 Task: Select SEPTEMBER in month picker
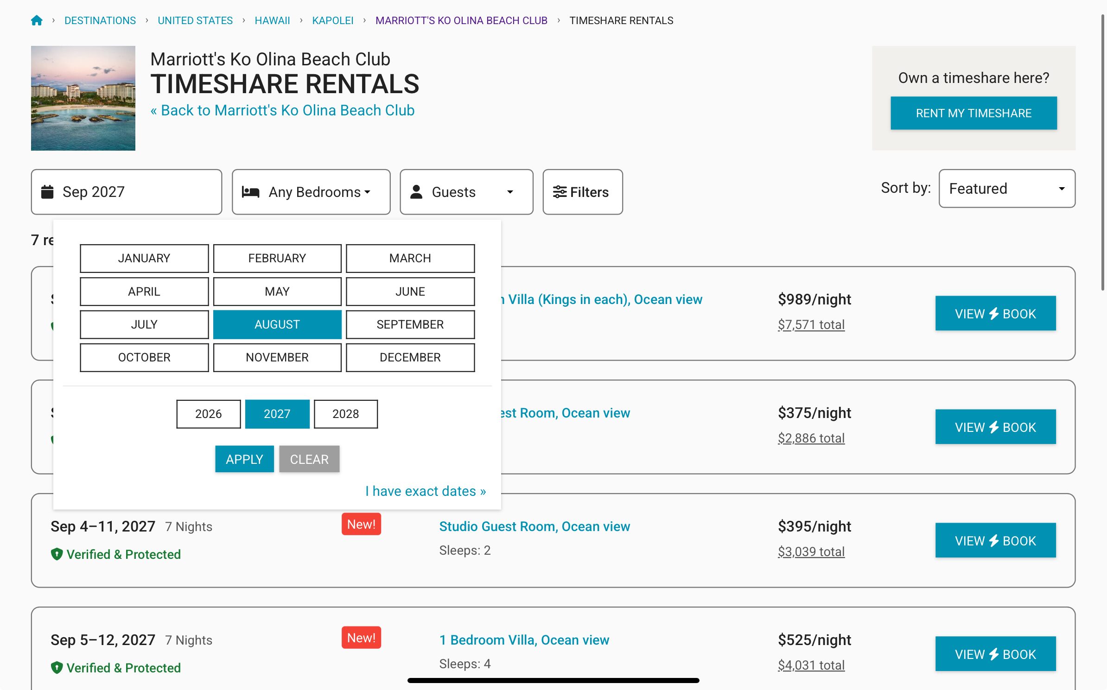[x=410, y=324]
